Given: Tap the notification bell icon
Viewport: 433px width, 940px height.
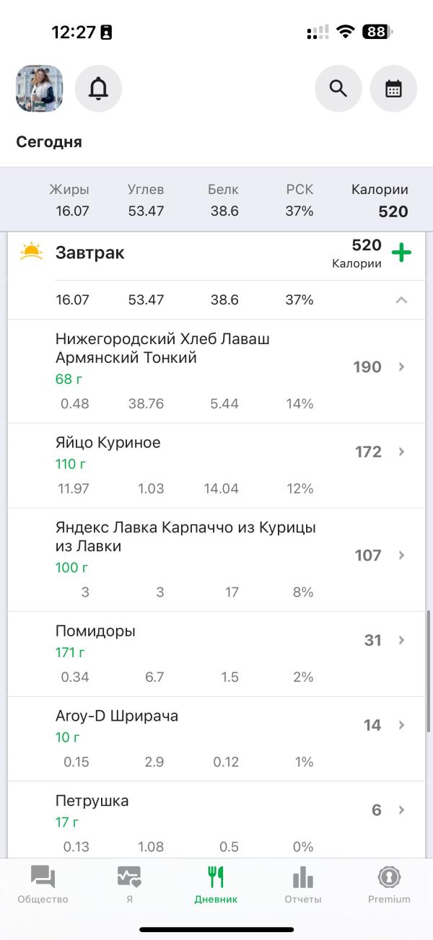Looking at the screenshot, I should point(98,89).
